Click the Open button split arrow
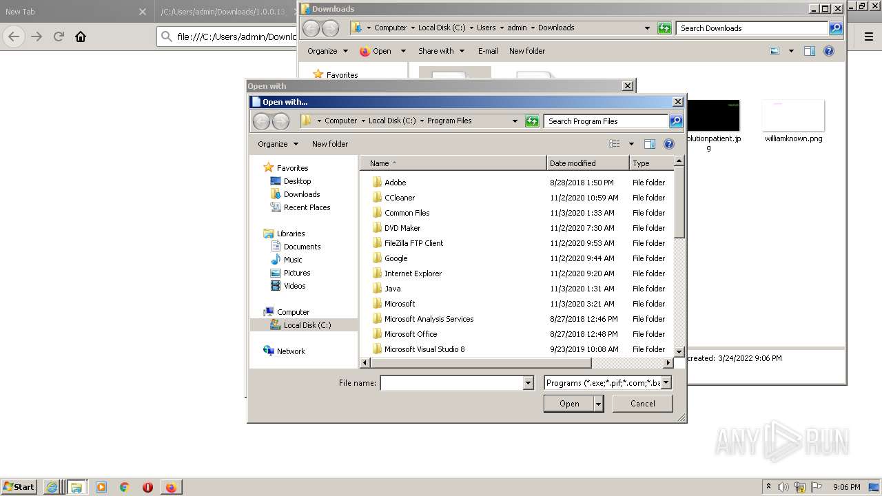 599,404
